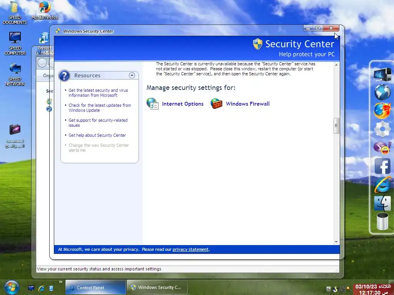Open 'Check for the latest updates' link

[x=100, y=108]
